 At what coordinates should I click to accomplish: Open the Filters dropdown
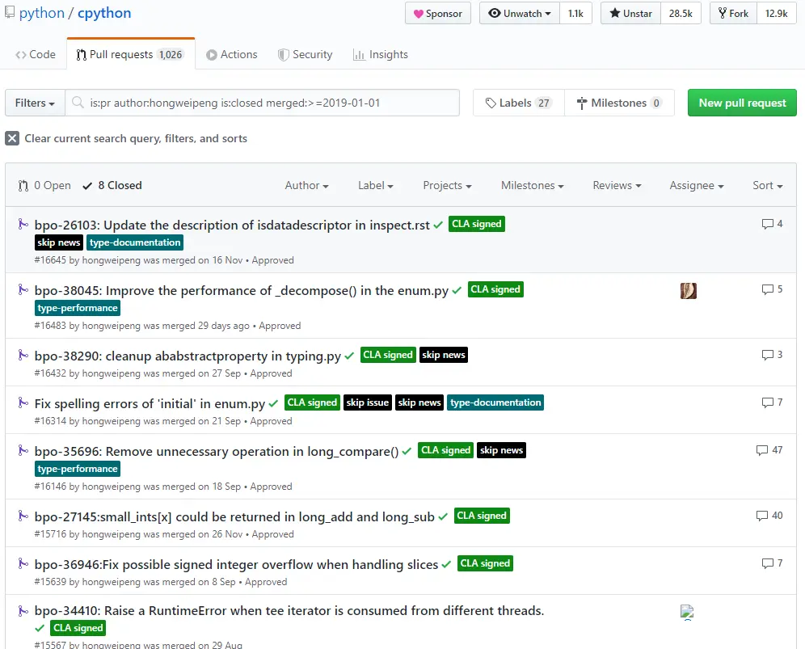tap(35, 103)
